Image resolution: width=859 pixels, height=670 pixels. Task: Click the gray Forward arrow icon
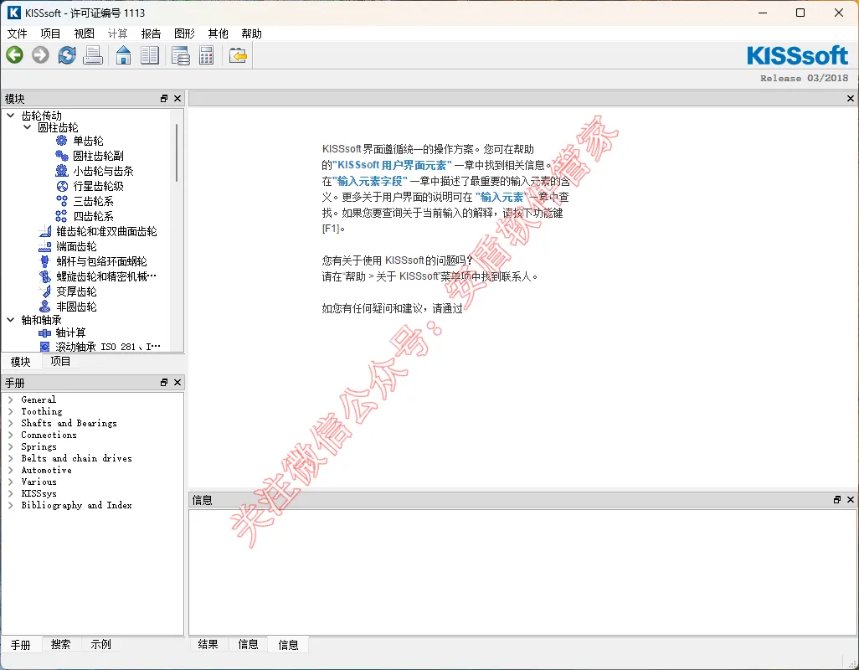[40, 54]
